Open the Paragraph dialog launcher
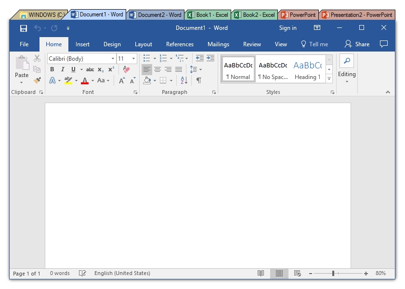Image resolution: width=405 pixels, height=289 pixels. coord(214,92)
